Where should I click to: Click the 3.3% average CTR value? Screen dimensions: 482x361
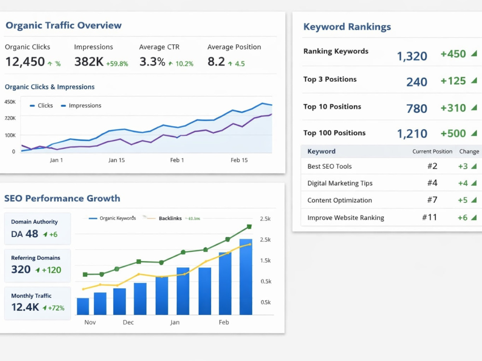152,62
